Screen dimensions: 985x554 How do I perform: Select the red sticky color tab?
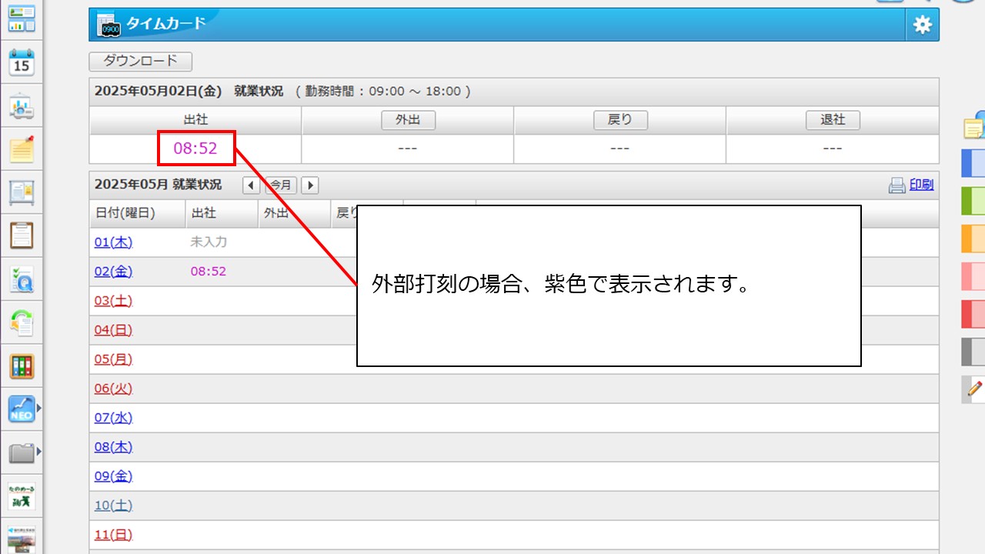coord(973,314)
